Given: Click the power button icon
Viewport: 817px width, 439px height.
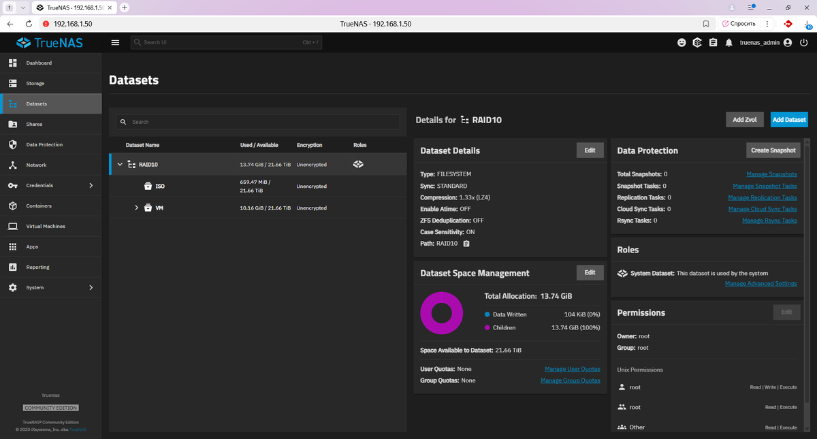Looking at the screenshot, I should [x=804, y=42].
